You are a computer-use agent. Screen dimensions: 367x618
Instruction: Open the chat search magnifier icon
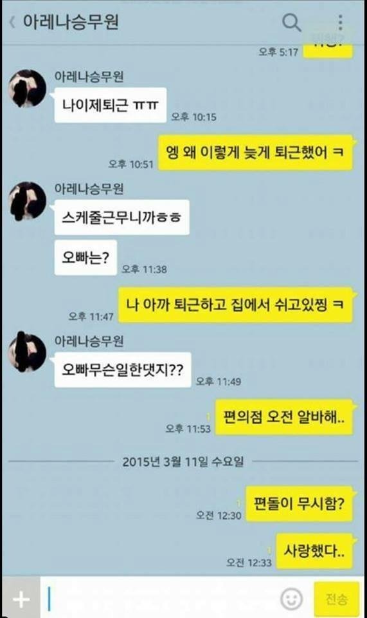291,22
